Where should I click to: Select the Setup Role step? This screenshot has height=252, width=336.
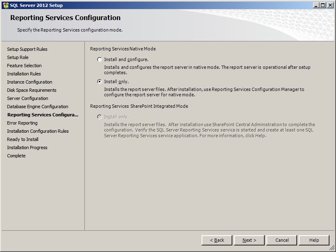(18, 57)
